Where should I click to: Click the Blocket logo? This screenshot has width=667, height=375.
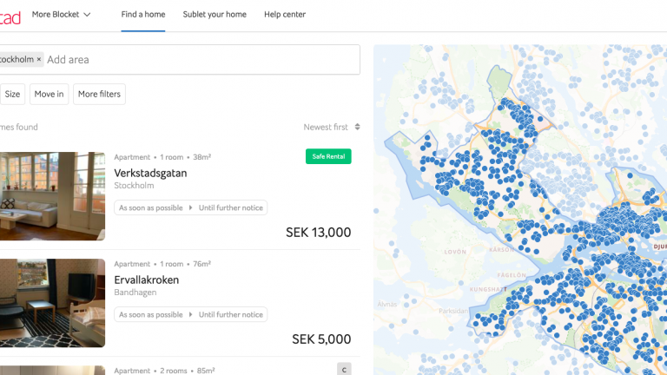tap(10, 18)
